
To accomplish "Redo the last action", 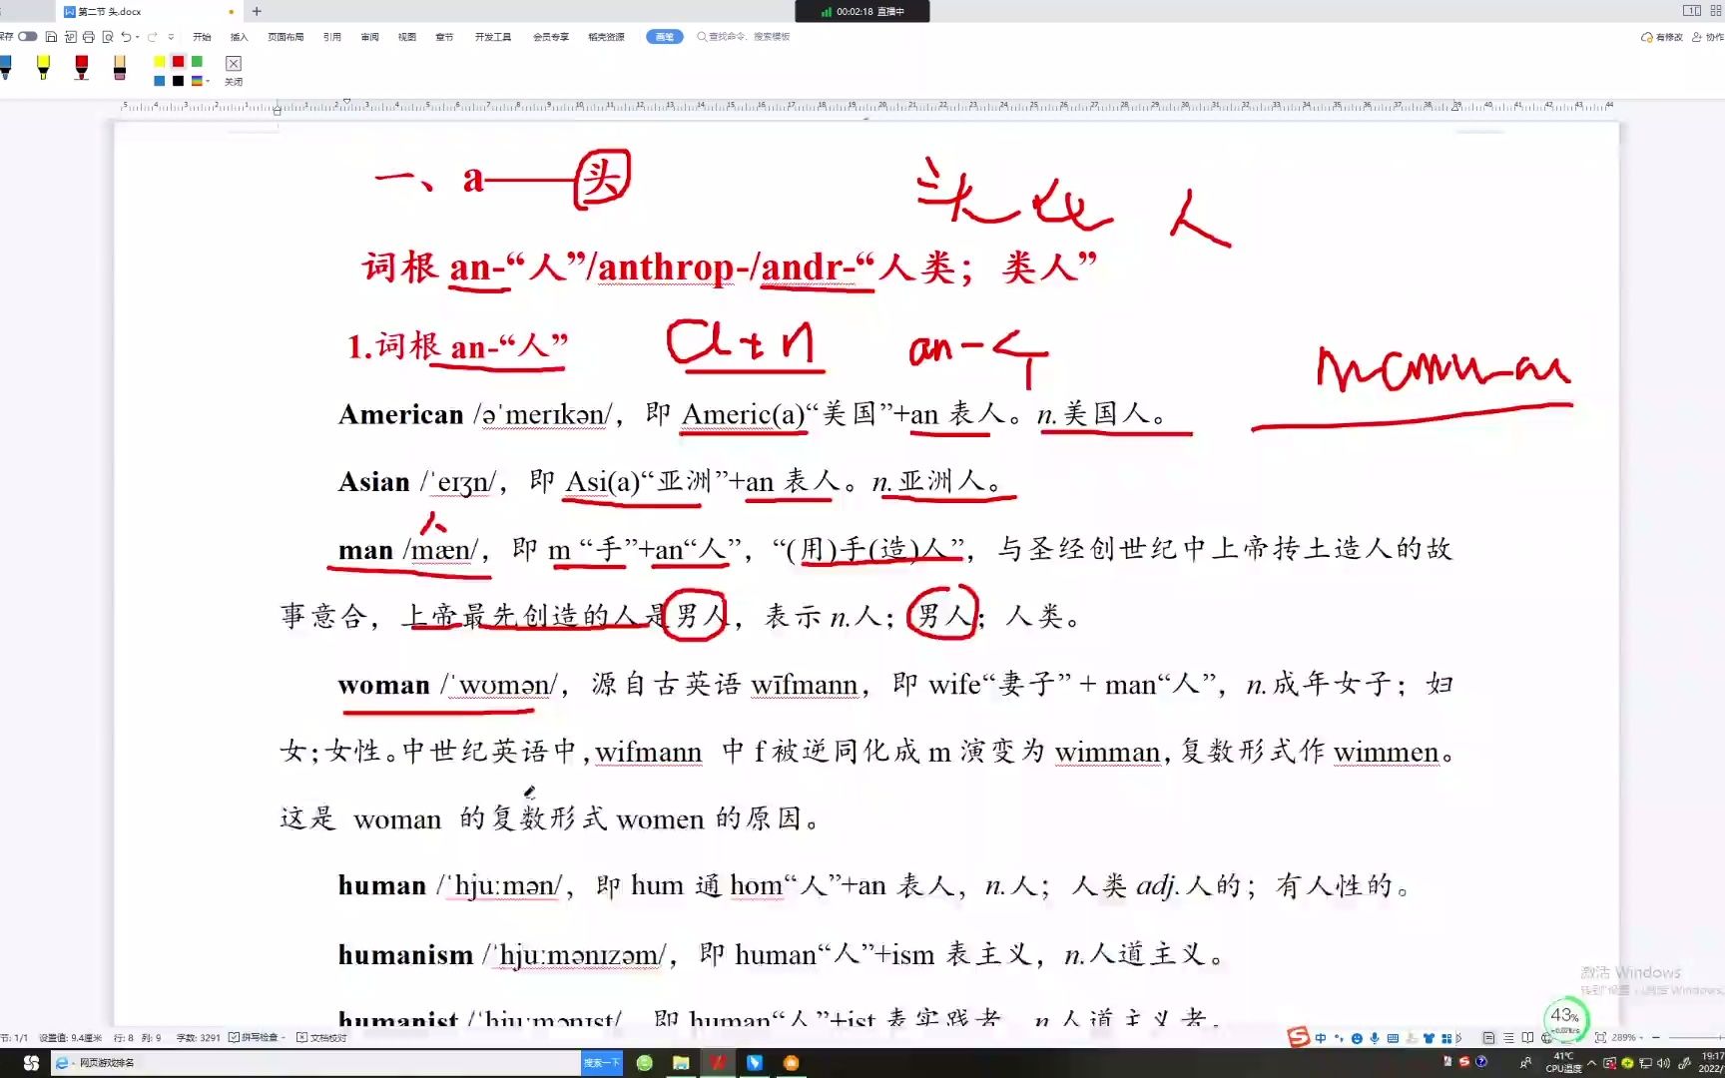I will pos(153,37).
